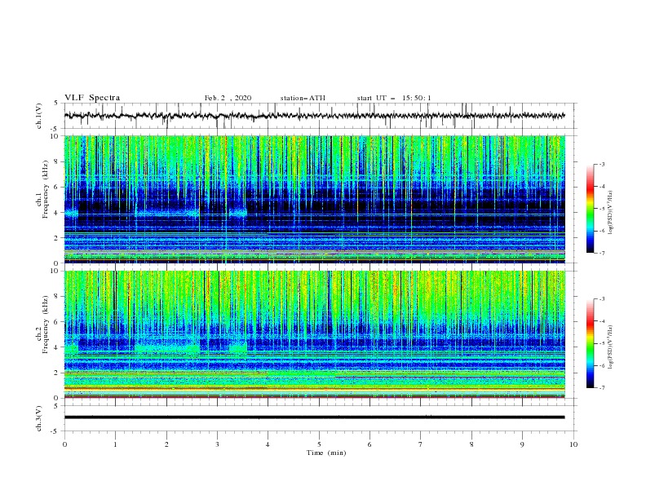The height and width of the screenshot is (499, 646).
Task: Click the ch.2 spectrogram color scale bar
Action: (590, 343)
